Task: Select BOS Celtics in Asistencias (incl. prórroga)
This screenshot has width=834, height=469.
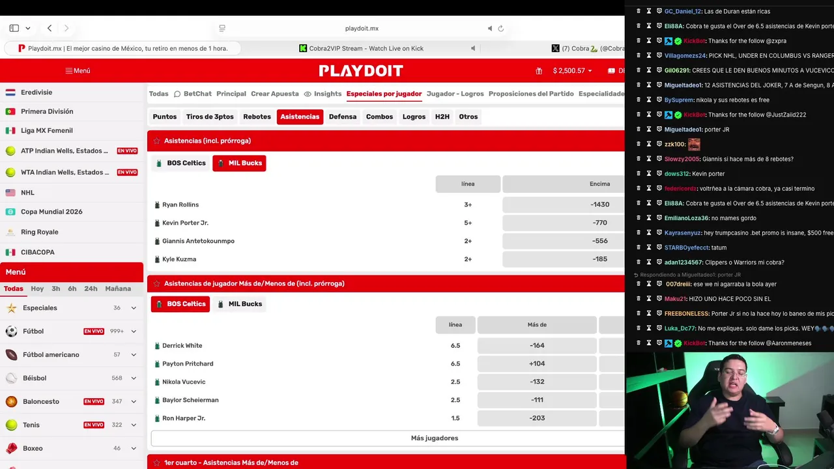Action: pyautogui.click(x=180, y=163)
